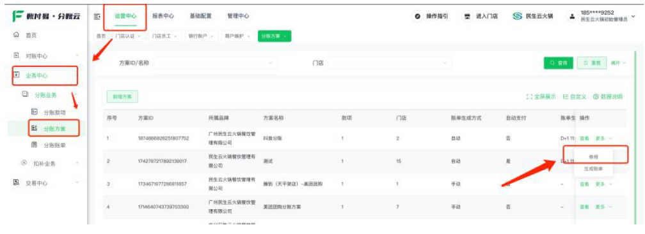Collapse sidebar with the hamburger menu icon
The height and width of the screenshot is (234, 645).
(97, 17)
